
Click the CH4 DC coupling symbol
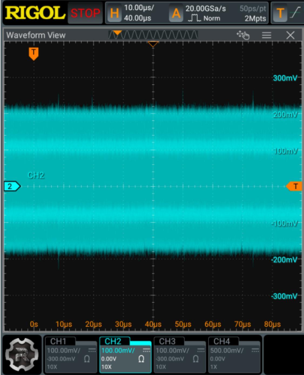[255, 350]
